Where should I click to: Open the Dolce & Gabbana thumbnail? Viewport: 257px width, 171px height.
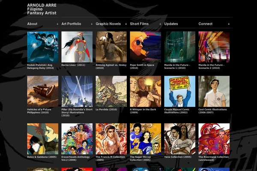tap(42, 139)
